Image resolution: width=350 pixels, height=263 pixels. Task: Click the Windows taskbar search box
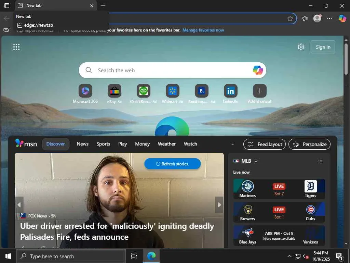point(71,256)
